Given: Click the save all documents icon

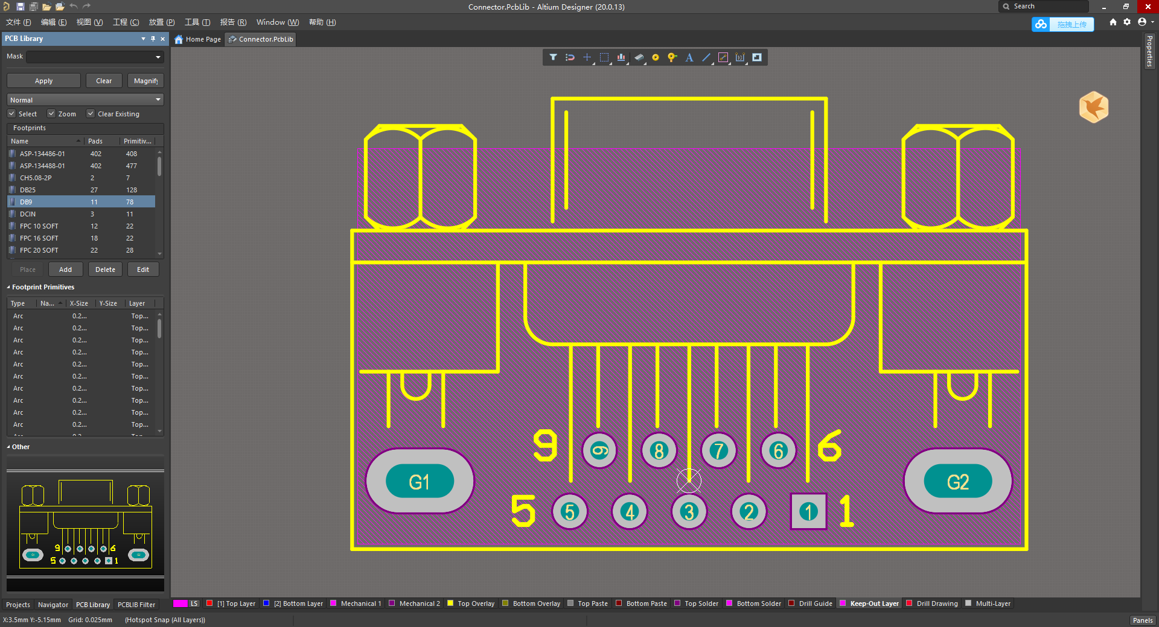Looking at the screenshot, I should pyautogui.click(x=33, y=7).
